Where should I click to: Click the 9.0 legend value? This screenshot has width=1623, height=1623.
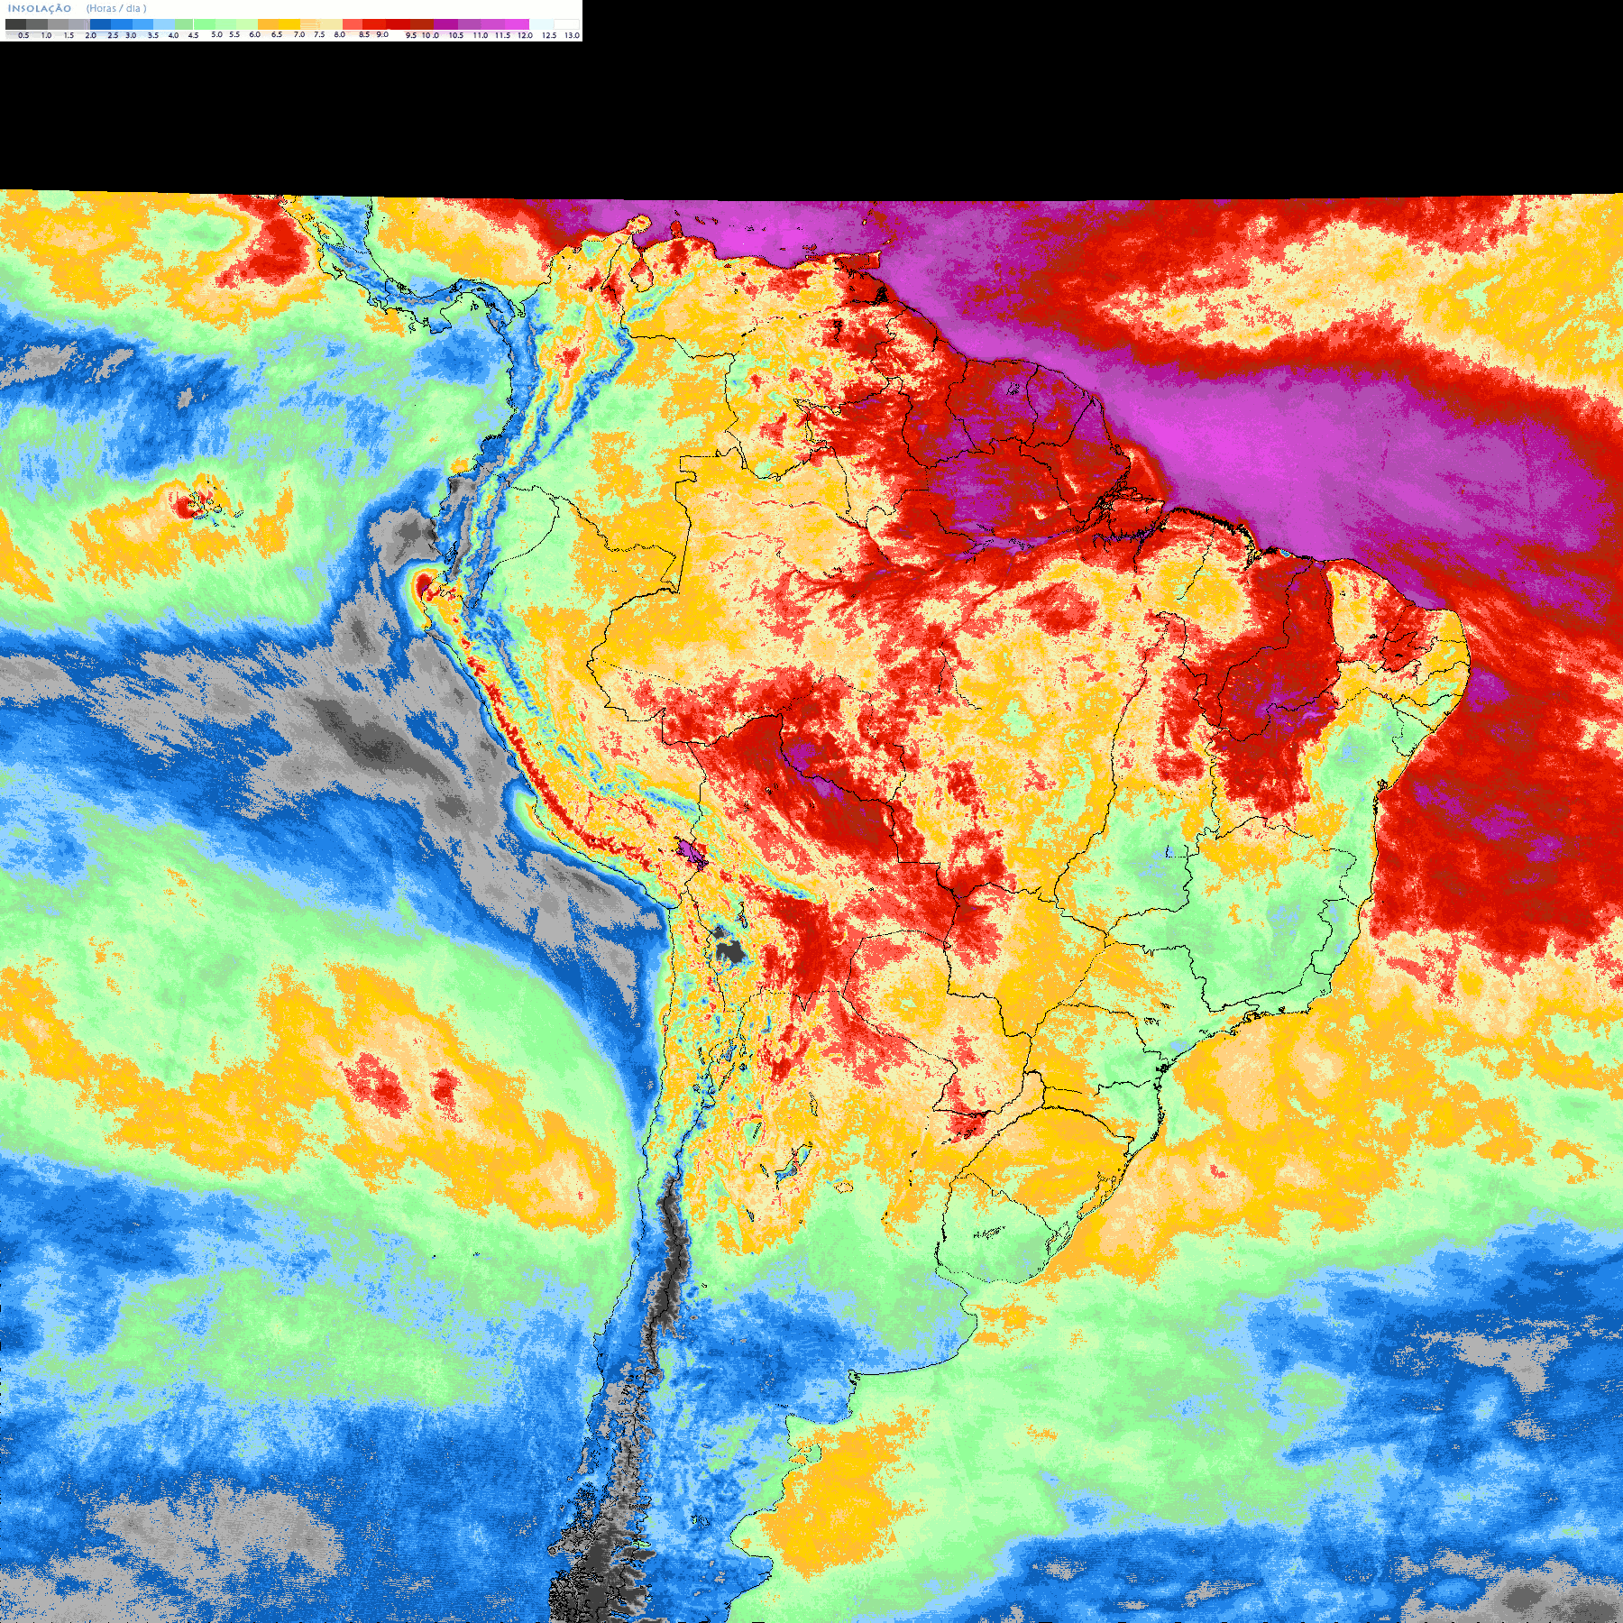click(382, 34)
